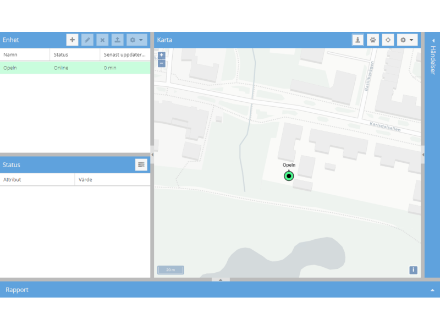Edit device using the pencil icon
This screenshot has width=440, height=330.
87,40
